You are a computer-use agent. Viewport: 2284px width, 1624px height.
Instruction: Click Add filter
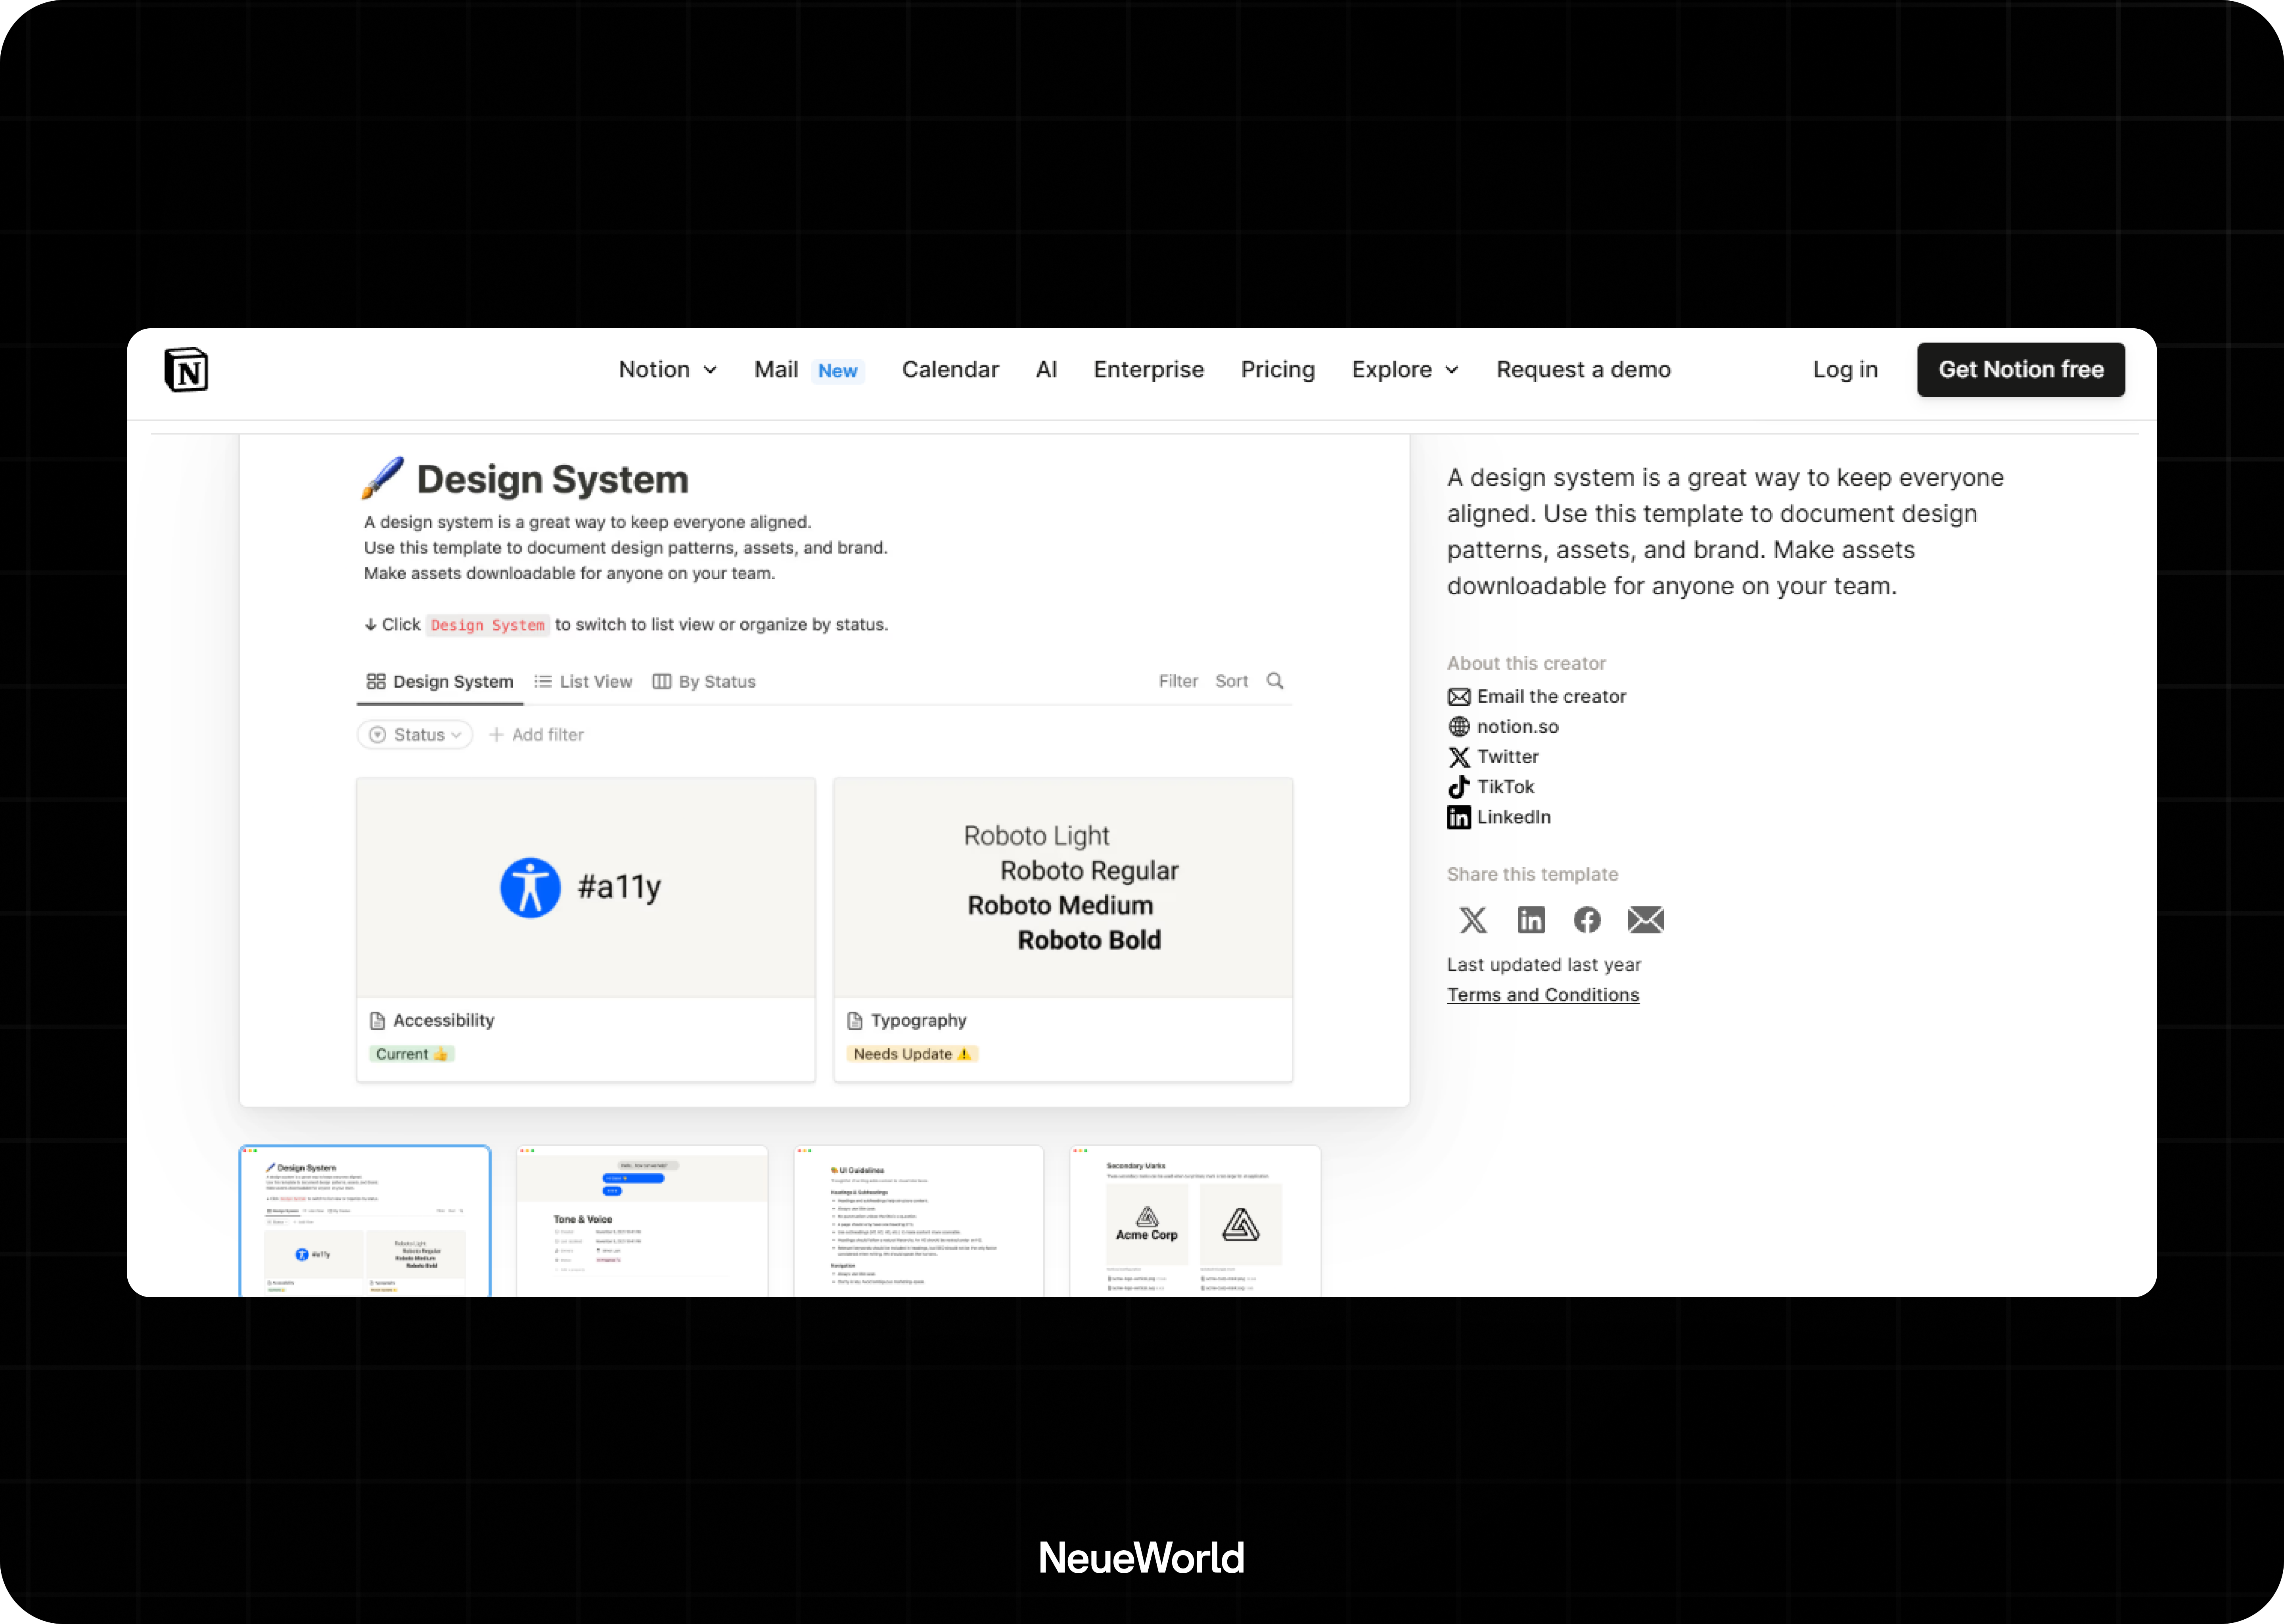click(x=536, y=735)
